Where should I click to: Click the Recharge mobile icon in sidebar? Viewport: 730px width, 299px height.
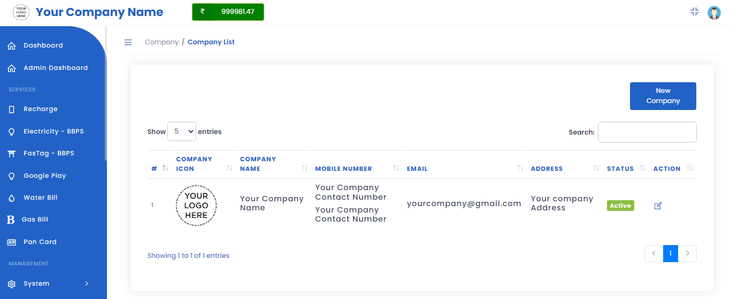tap(12, 109)
